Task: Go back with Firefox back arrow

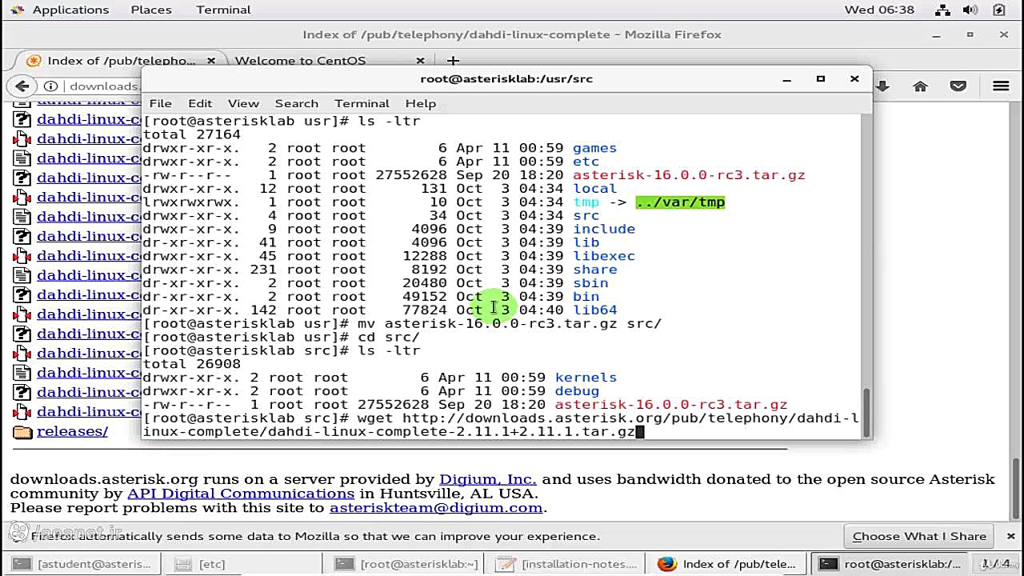Action: (x=22, y=86)
